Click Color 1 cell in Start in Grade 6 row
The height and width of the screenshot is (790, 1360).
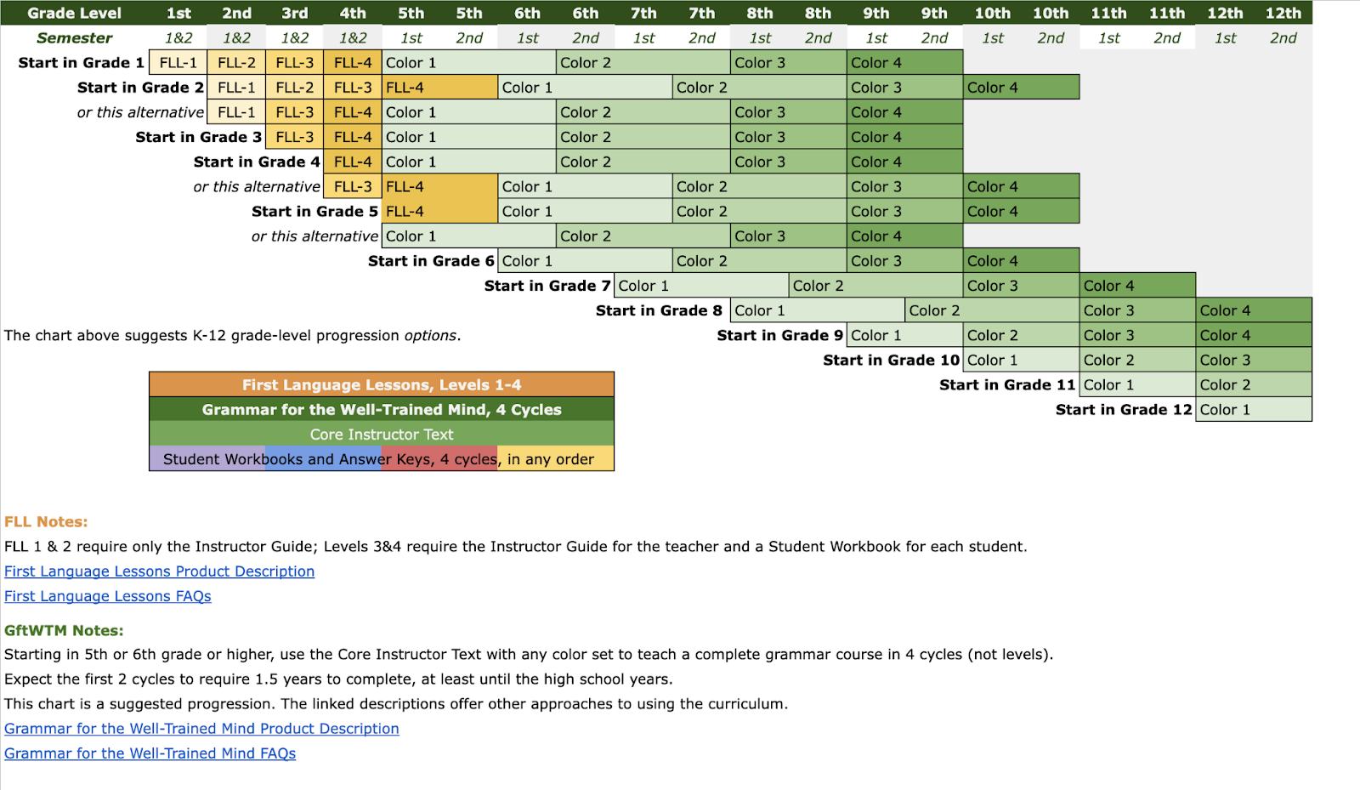coord(586,261)
